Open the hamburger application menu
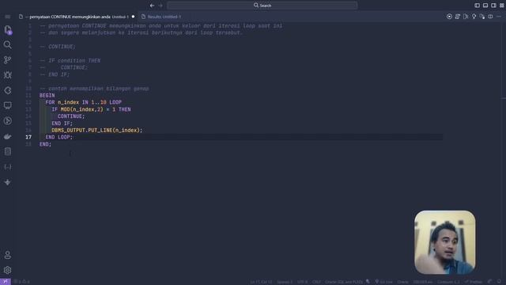The image size is (506, 285). point(8,17)
